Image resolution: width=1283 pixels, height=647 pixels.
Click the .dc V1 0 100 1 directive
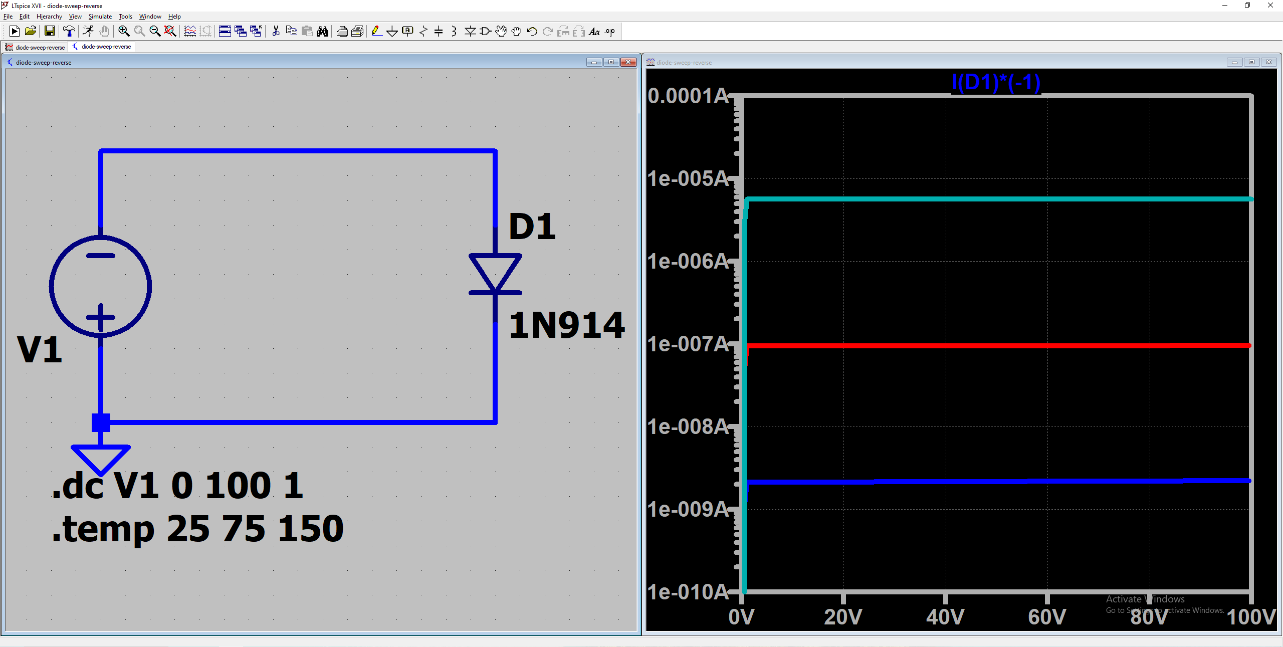tap(177, 486)
